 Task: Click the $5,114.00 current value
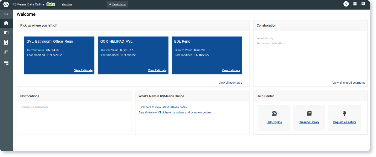pos(53,50)
